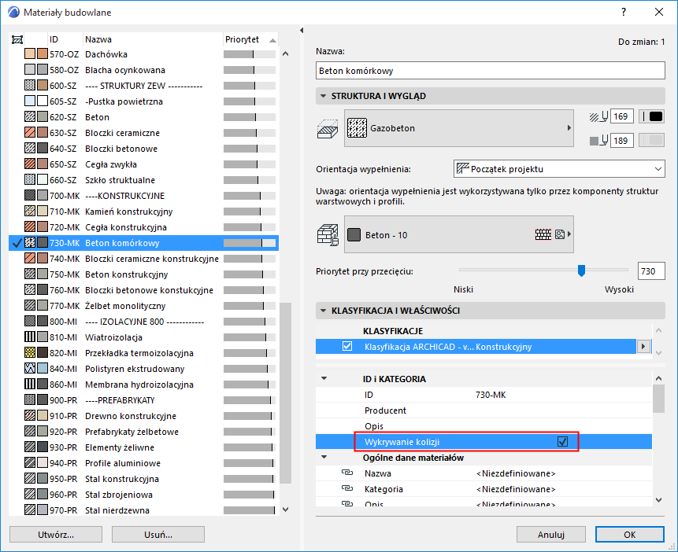Select the -Pustka powietrzna row
678x552 pixels.
pyautogui.click(x=143, y=101)
